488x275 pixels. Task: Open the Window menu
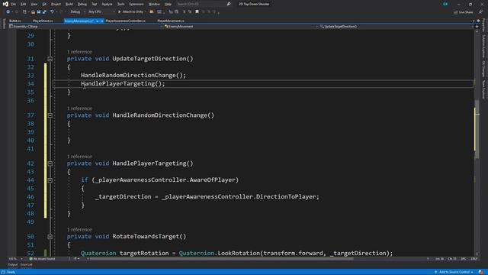(154, 4)
